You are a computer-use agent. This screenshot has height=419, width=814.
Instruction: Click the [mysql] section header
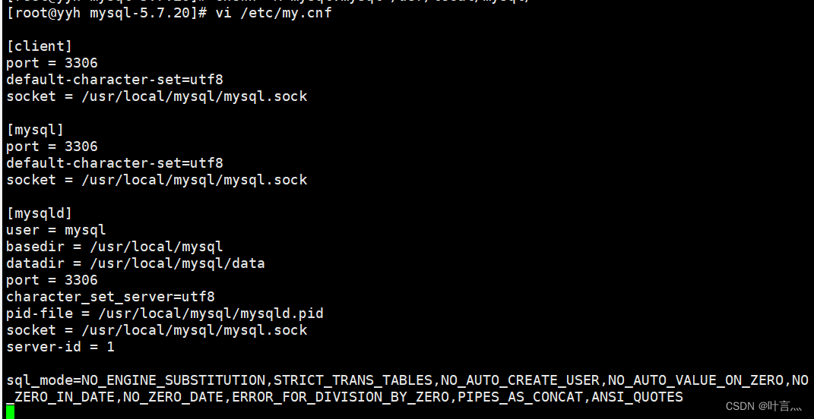coord(35,130)
